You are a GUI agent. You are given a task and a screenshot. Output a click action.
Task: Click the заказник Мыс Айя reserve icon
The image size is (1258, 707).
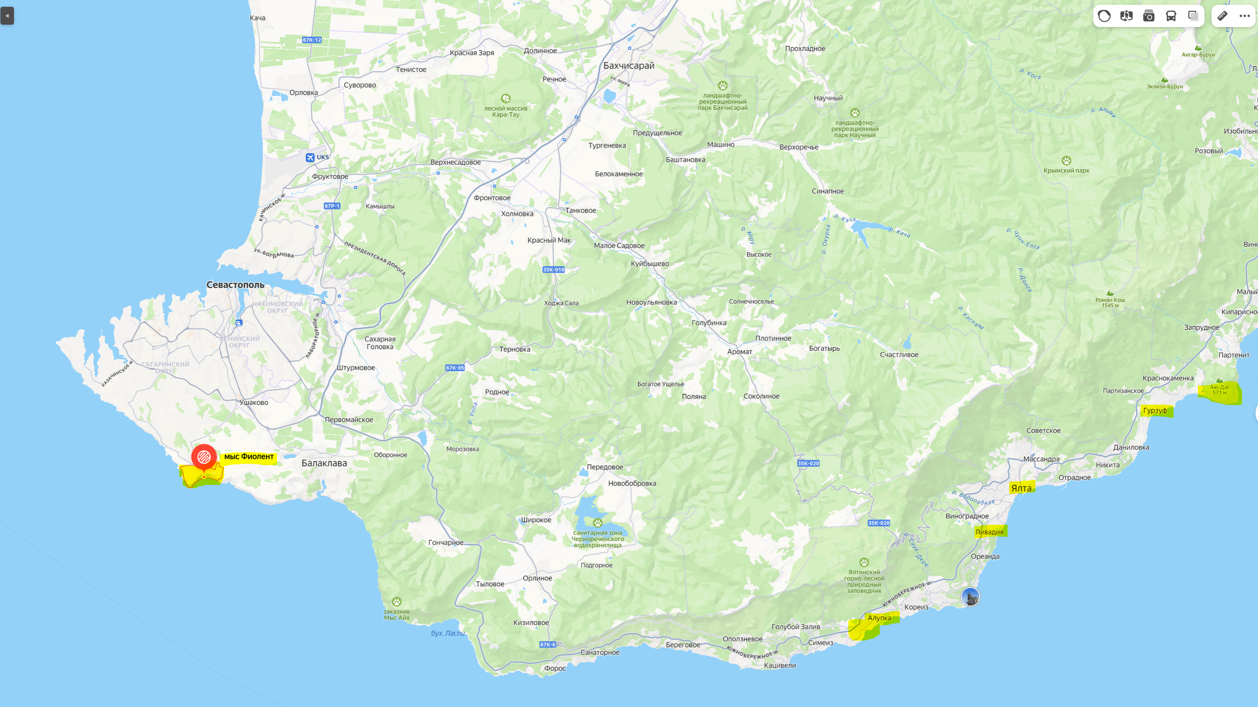tap(397, 602)
